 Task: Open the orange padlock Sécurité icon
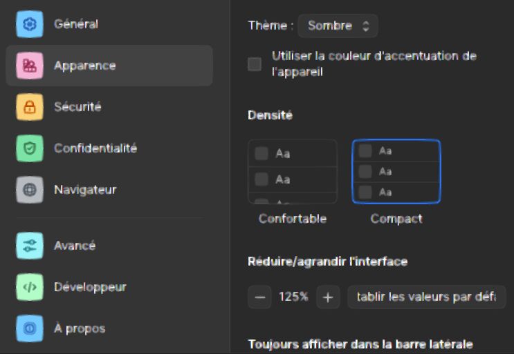30,107
